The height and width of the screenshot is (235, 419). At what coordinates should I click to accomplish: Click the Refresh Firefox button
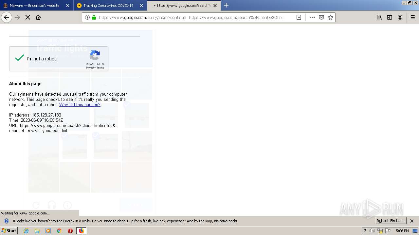(391, 221)
